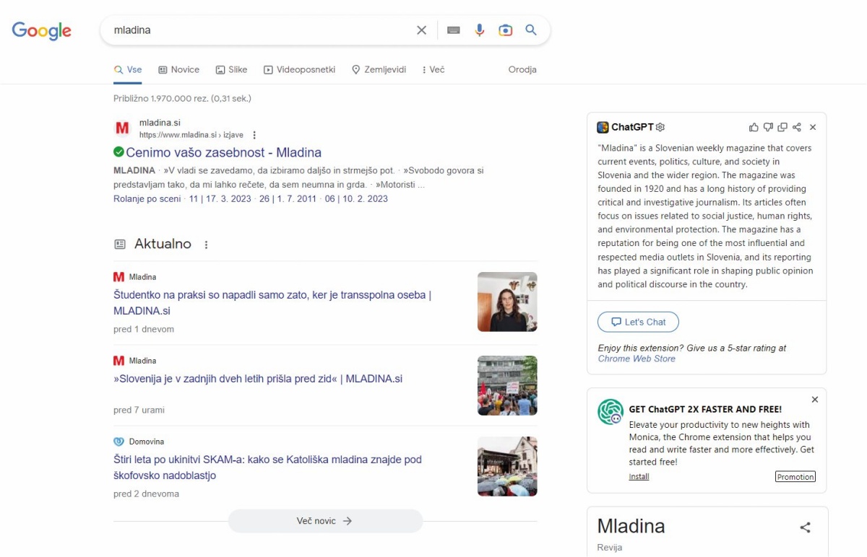Close the Monica promotion card

(x=815, y=400)
